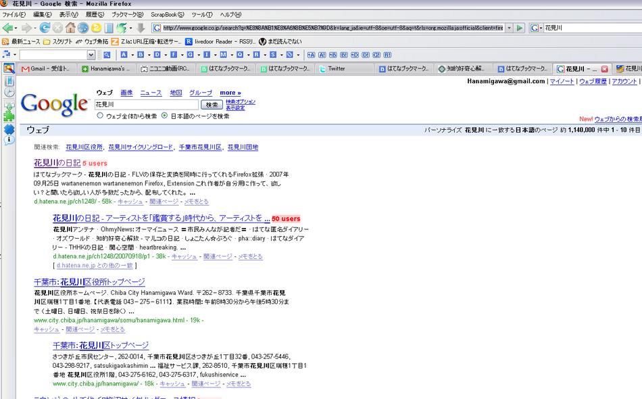Click into the Google page search field
The image size is (642, 399).
pos(146,104)
